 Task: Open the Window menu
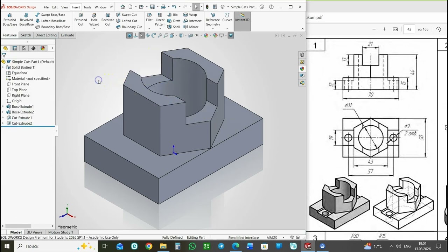coord(100,7)
